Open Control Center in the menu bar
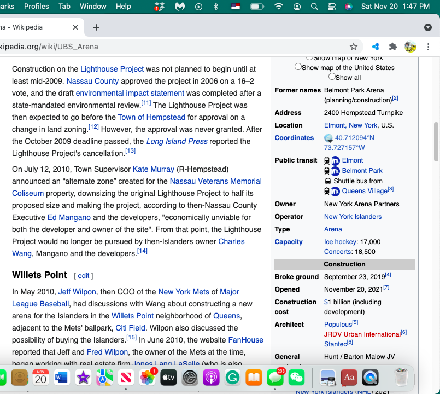Viewport: 440px width, 394px height. pos(331,7)
